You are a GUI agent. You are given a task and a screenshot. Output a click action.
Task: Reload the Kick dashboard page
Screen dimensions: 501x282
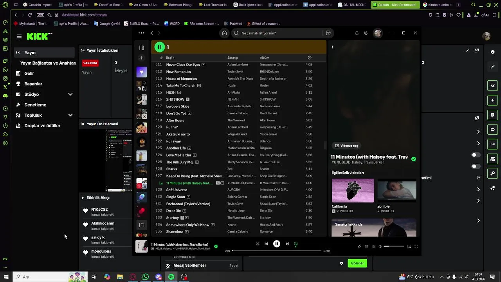pos(30,15)
